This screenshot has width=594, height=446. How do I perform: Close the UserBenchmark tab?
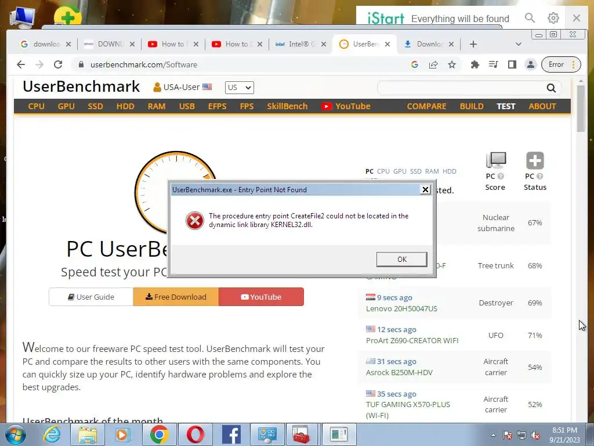[x=387, y=44]
